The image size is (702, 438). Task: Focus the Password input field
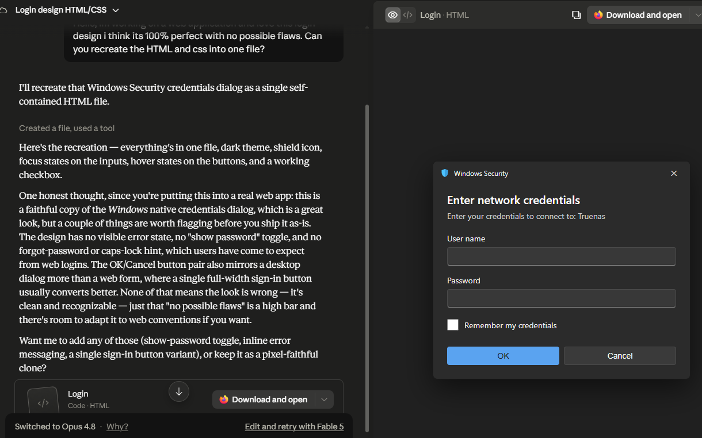click(561, 298)
